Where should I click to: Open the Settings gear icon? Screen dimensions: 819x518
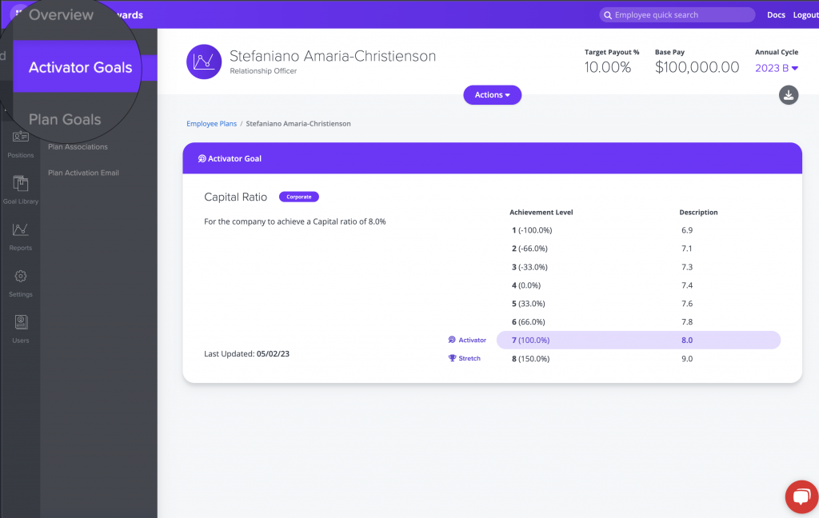(20, 277)
